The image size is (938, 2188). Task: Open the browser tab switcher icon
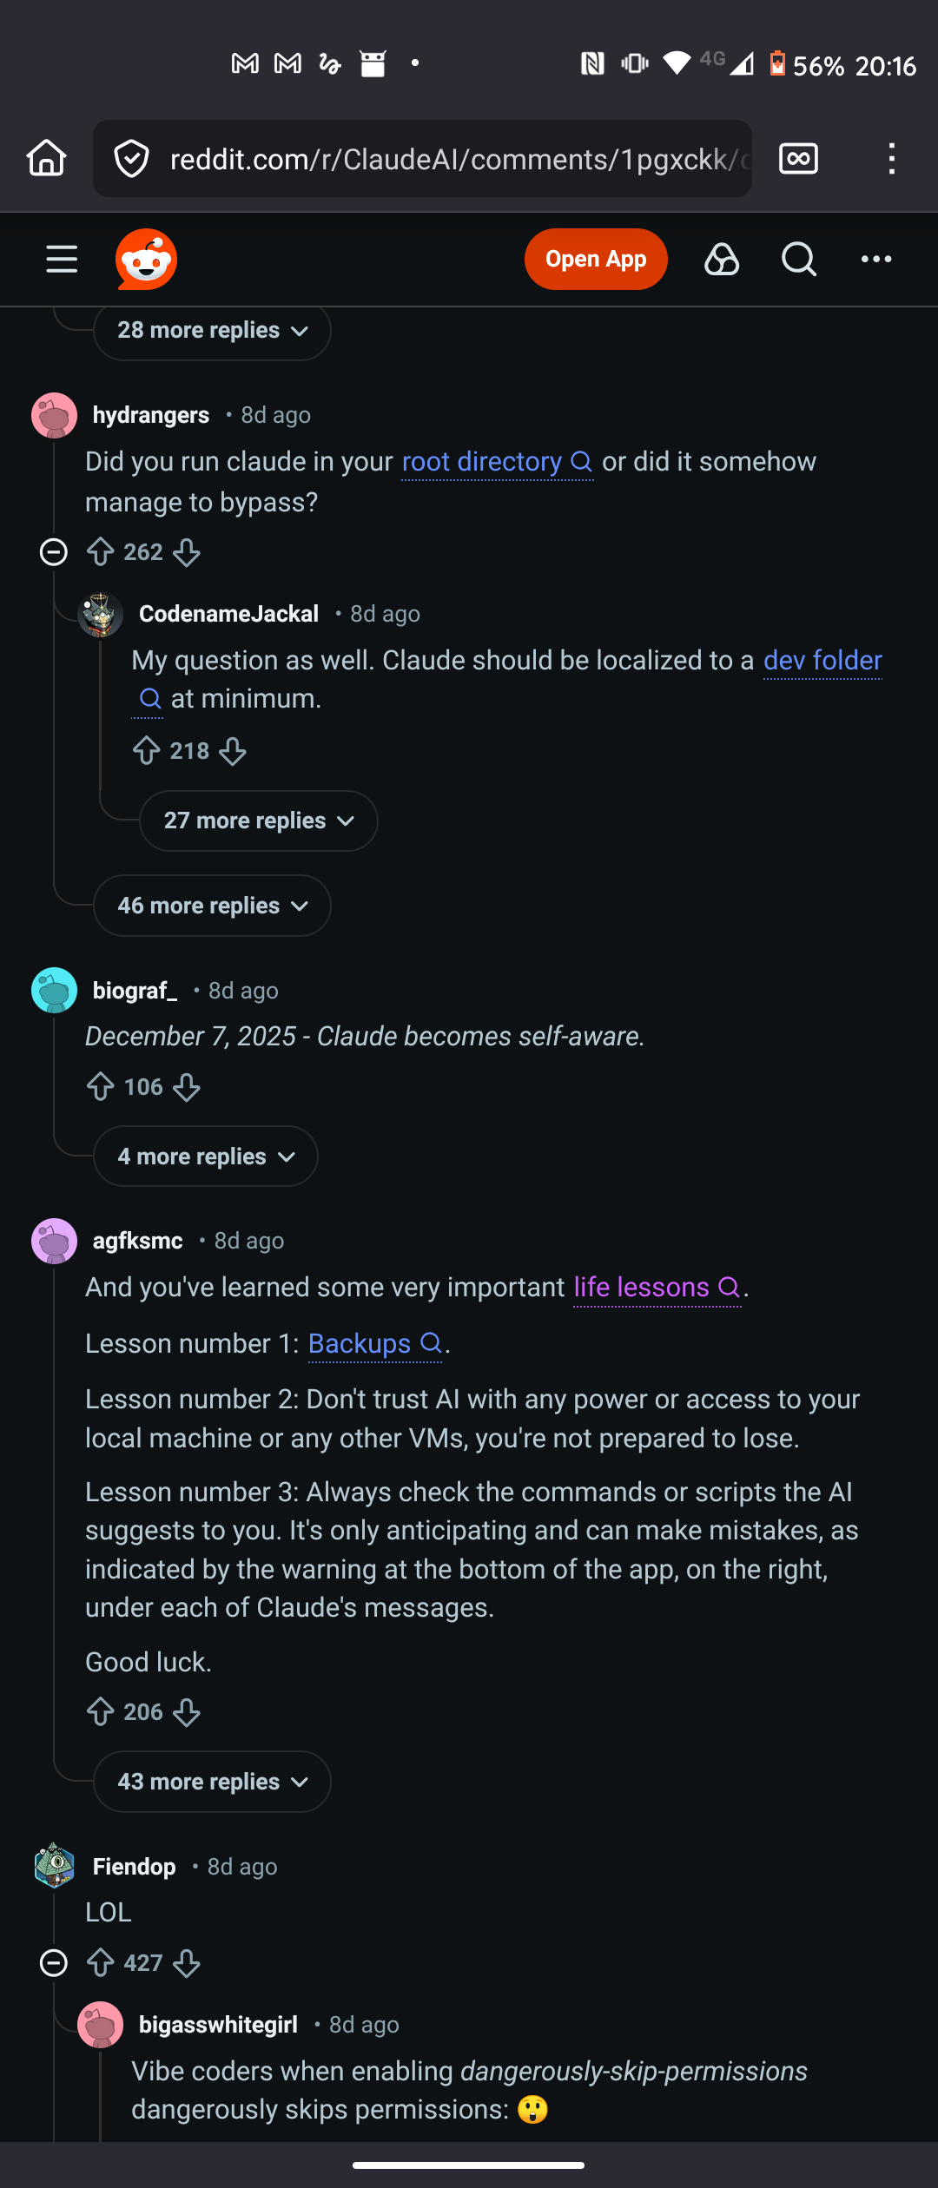tap(798, 158)
